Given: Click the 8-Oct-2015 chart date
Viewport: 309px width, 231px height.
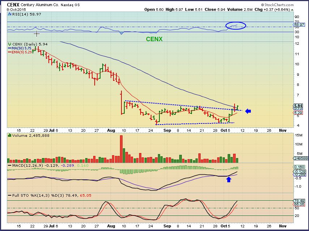Looking at the screenshot, I should pyautogui.click(x=16, y=9).
